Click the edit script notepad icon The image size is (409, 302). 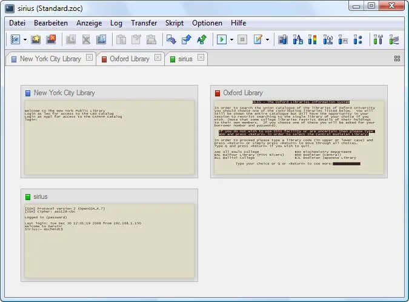258,39
